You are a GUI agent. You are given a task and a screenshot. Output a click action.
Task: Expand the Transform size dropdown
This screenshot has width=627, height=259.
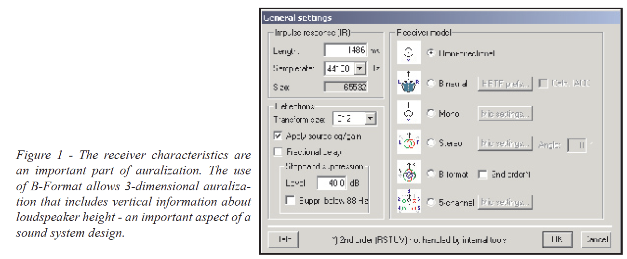coord(370,119)
